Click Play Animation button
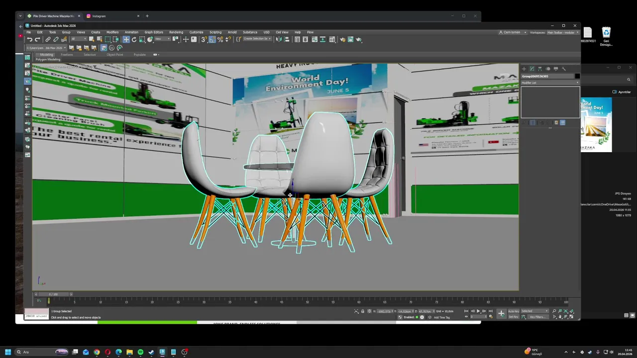The width and height of the screenshot is (637, 358). click(x=478, y=311)
